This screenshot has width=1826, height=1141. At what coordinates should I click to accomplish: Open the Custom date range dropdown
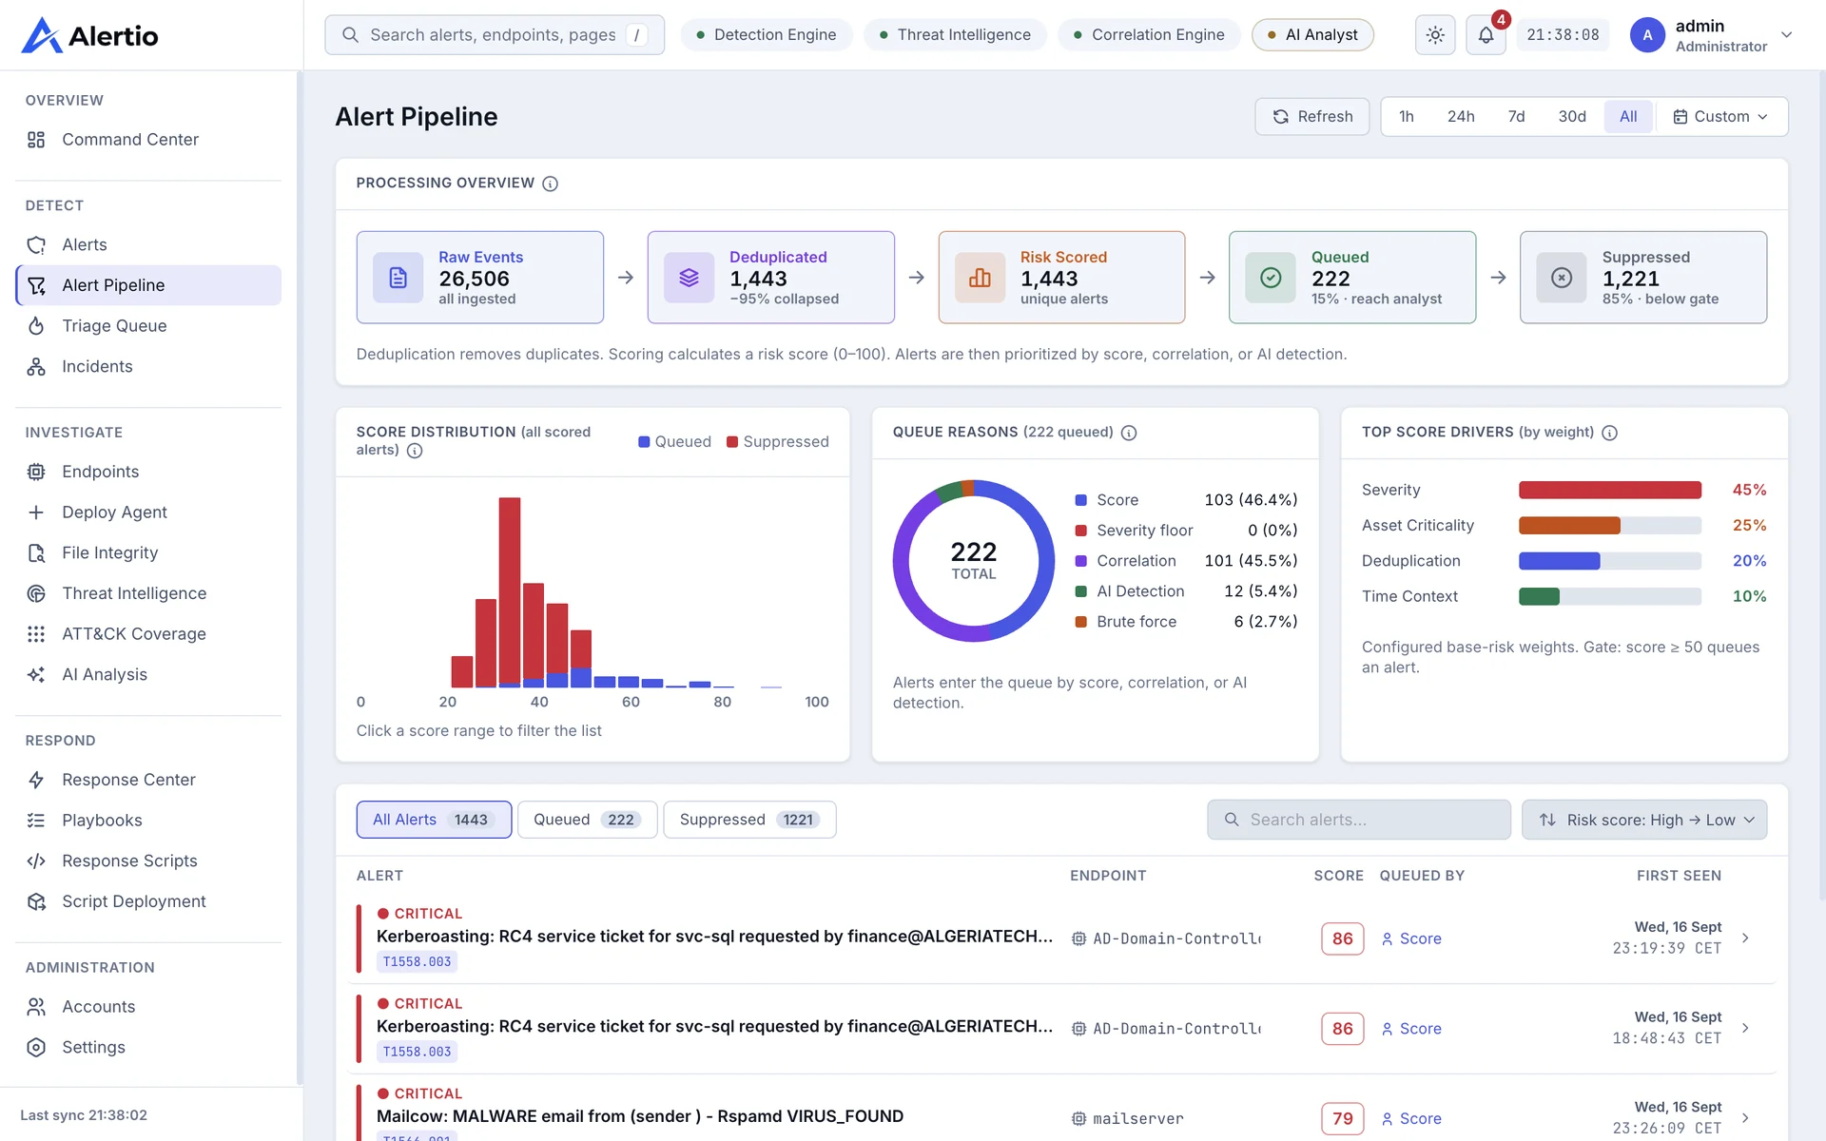(x=1720, y=117)
